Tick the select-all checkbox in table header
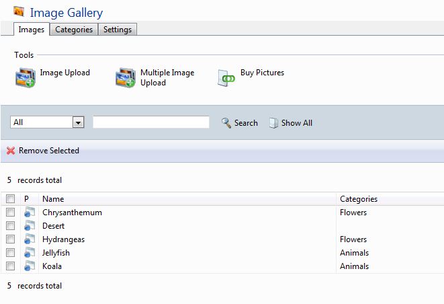 [10, 199]
